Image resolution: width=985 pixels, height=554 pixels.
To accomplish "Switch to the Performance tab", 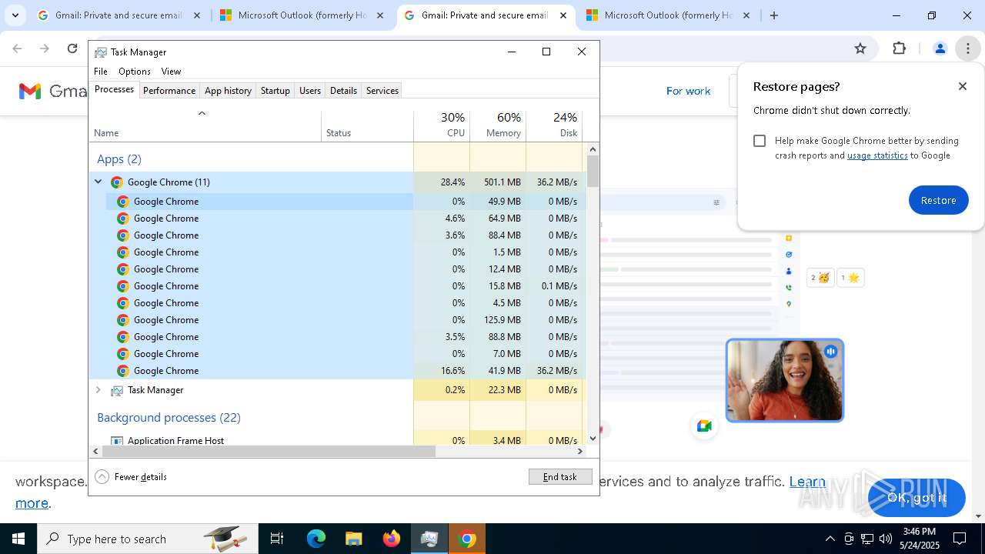I will point(169,91).
